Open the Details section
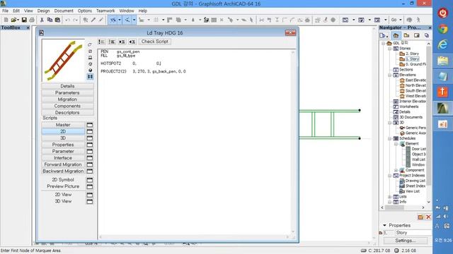This screenshot has height=254, width=453. [67, 86]
